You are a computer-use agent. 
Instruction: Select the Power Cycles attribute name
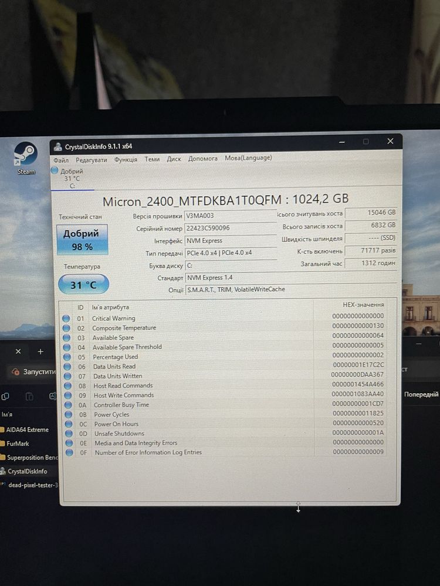tap(111, 414)
